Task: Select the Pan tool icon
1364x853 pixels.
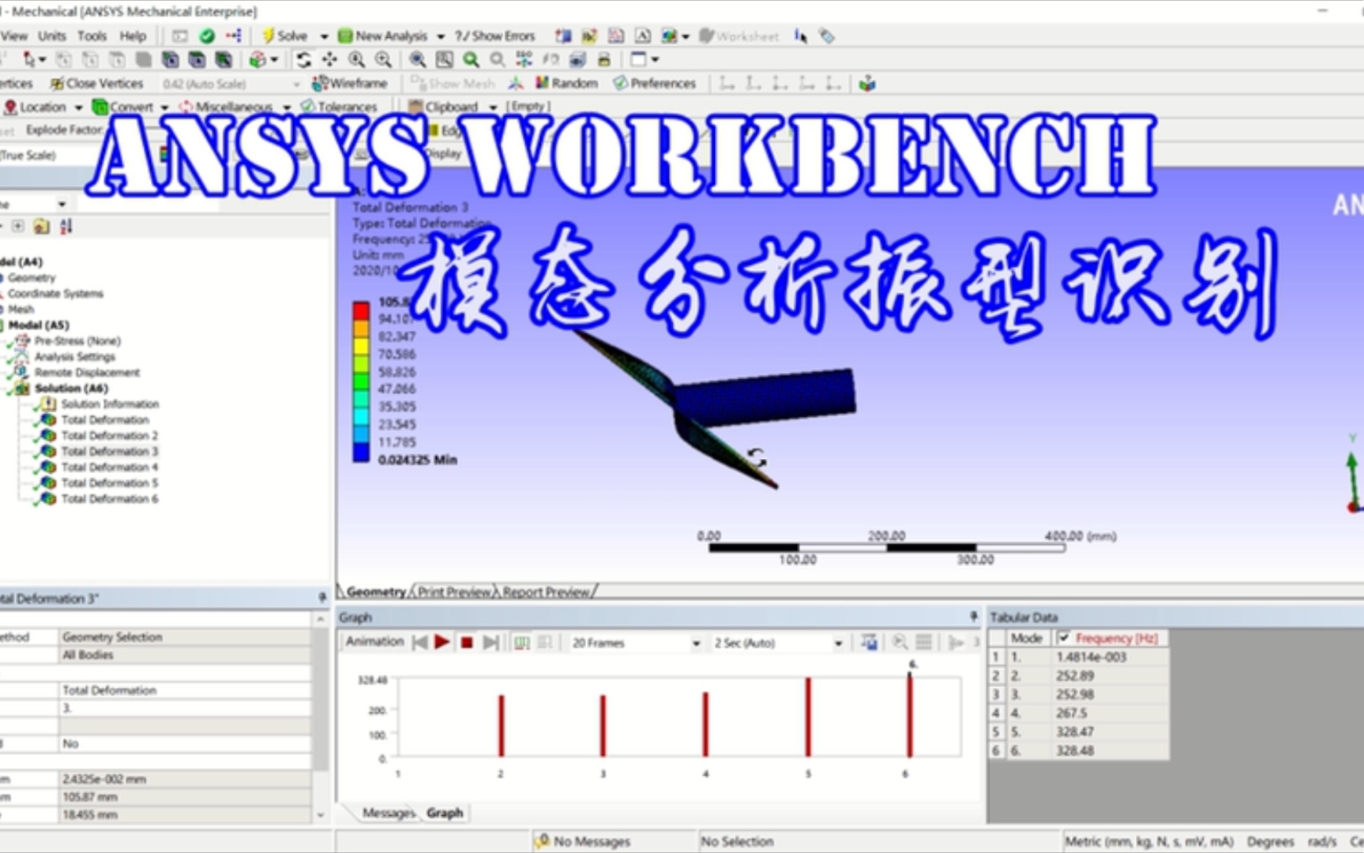Action: pos(329,60)
